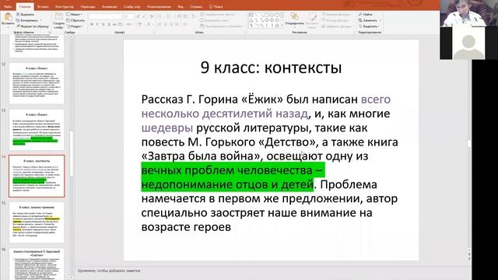Screen dimensions: 498x280
Task: Click Align Text (Выровнять текст)
Action: 215,20
